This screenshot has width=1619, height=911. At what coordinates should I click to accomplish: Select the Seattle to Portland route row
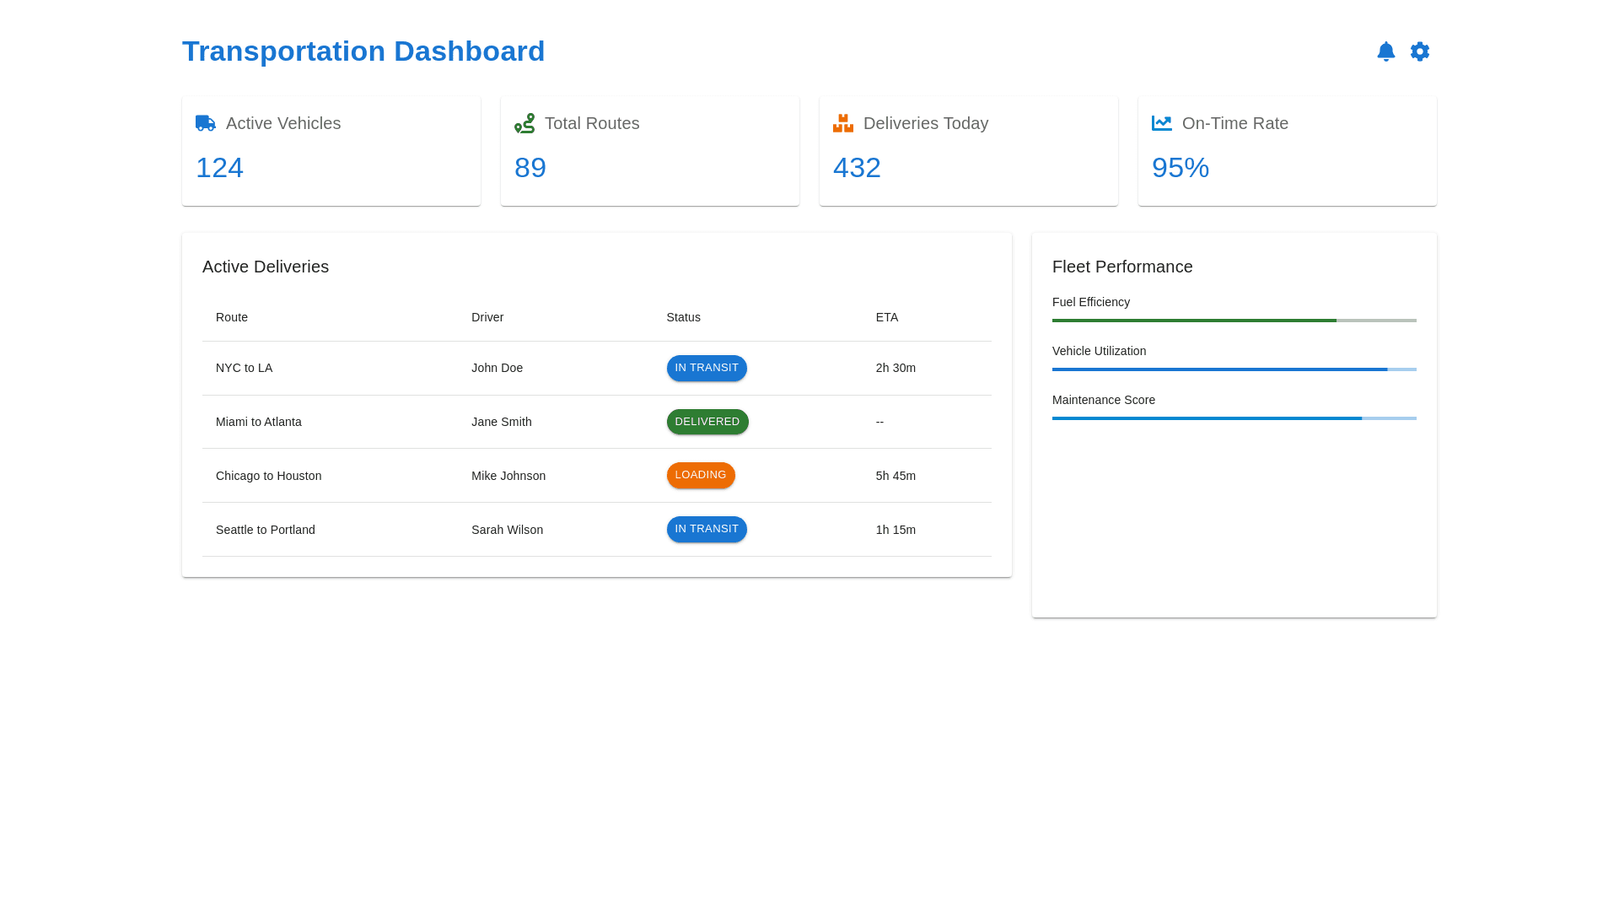(265, 530)
